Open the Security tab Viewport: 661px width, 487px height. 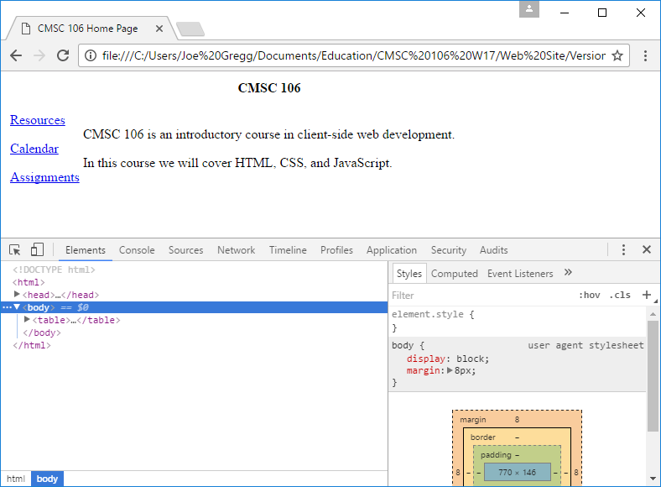(449, 250)
